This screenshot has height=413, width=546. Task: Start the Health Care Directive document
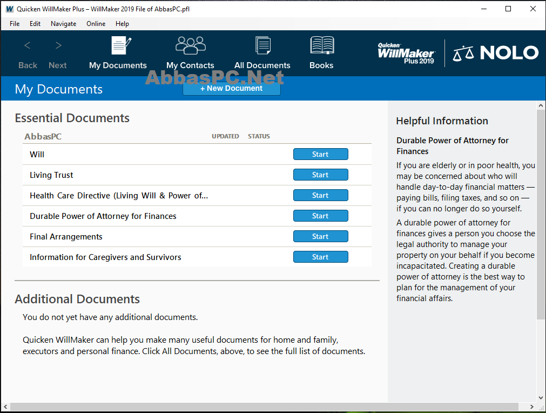[x=320, y=195]
